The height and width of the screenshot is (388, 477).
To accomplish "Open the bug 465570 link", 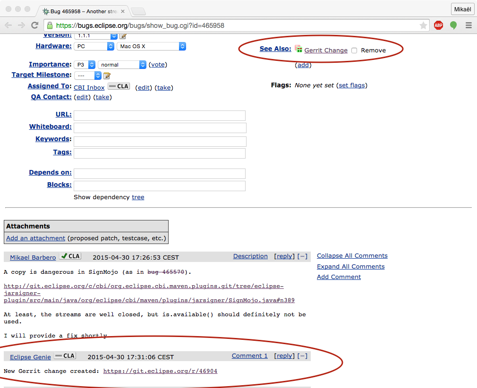I will (166, 272).
